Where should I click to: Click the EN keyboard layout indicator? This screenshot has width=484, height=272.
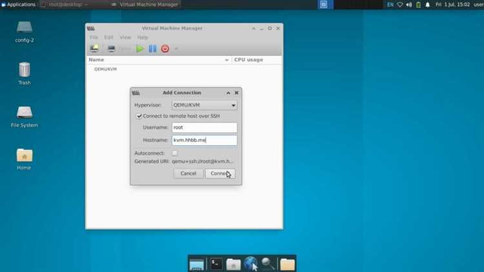click(390, 5)
